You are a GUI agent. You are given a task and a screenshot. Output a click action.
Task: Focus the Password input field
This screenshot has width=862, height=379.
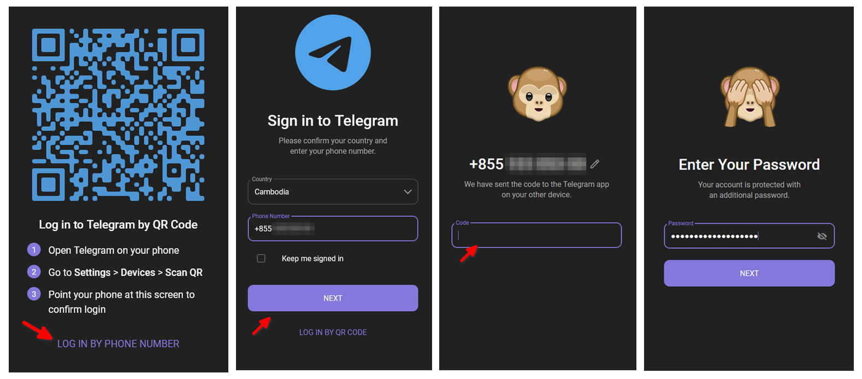[749, 236]
